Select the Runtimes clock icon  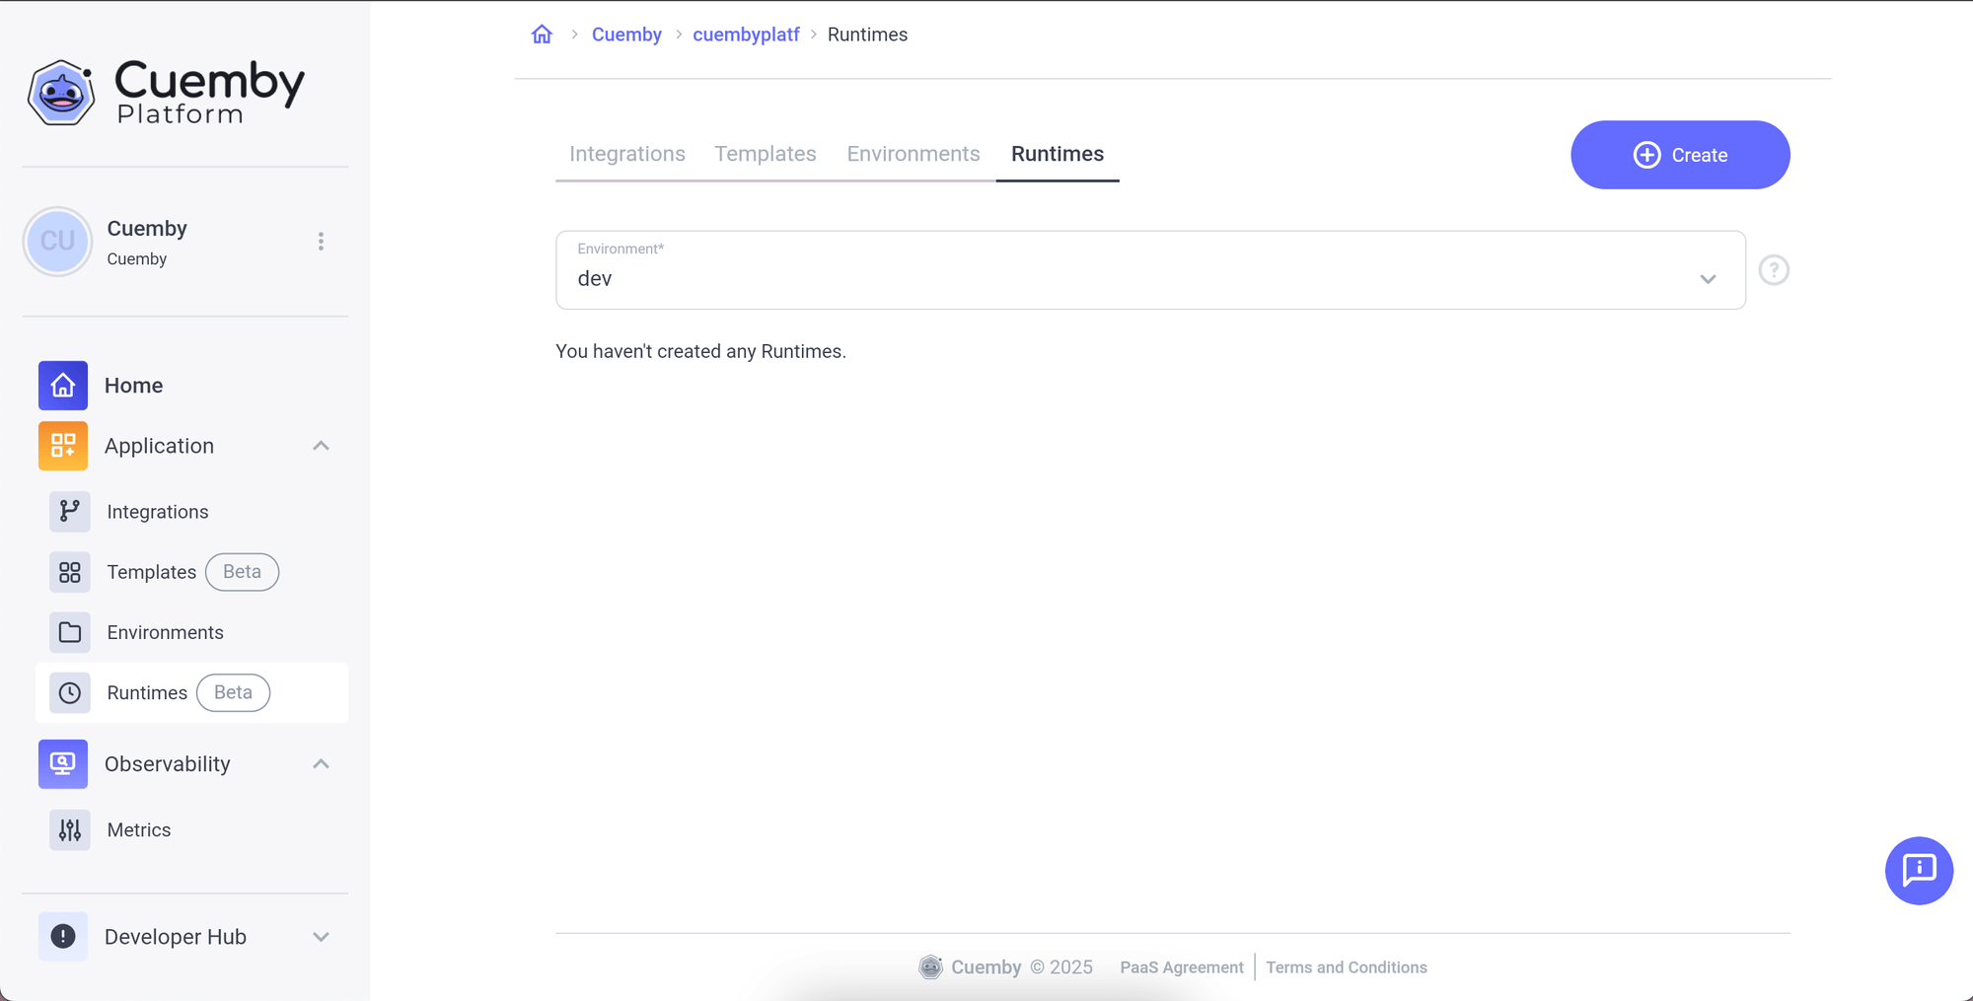[69, 692]
